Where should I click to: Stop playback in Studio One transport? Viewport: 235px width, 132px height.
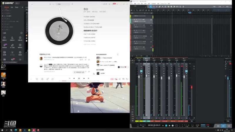click(x=166, y=126)
